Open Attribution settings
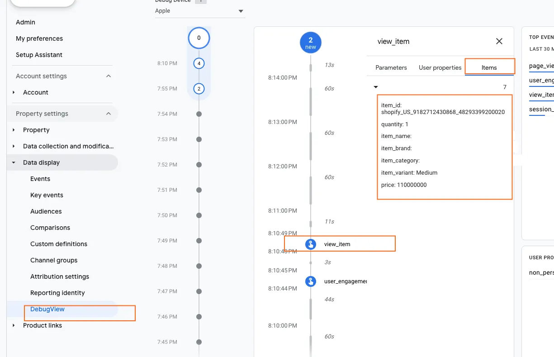Image resolution: width=554 pixels, height=357 pixels. coord(60,276)
